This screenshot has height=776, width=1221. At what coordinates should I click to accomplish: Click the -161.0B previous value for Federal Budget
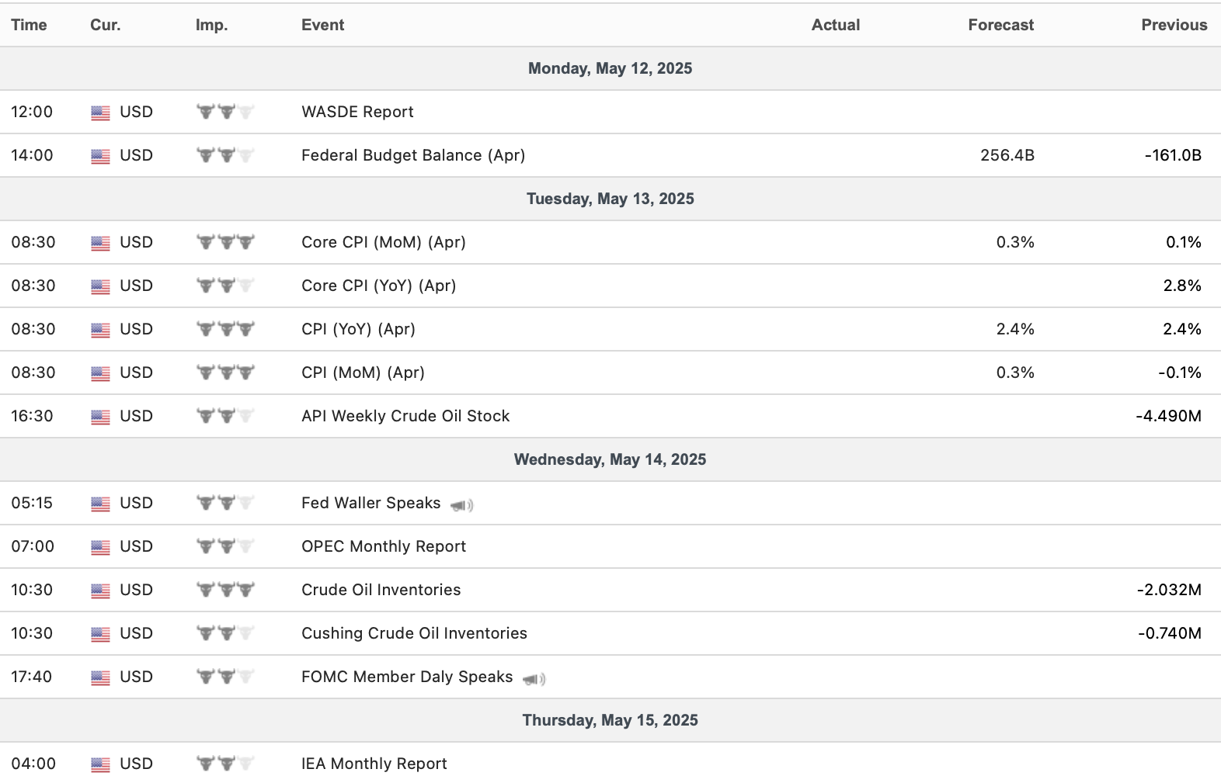(1173, 155)
